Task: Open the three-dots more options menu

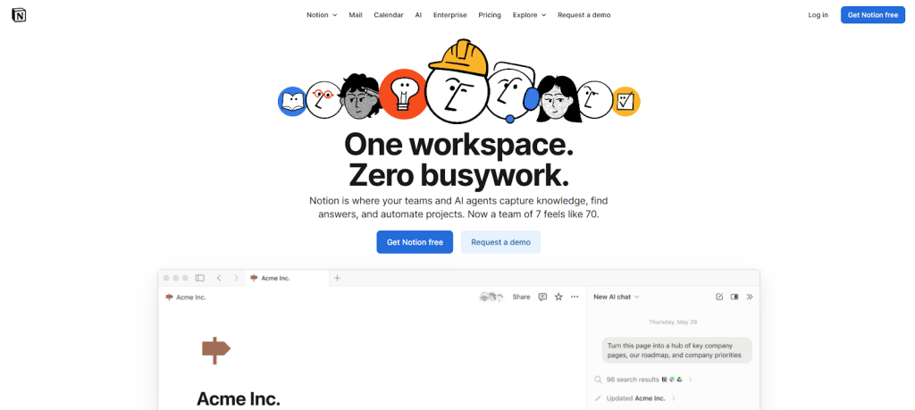Action: click(575, 297)
